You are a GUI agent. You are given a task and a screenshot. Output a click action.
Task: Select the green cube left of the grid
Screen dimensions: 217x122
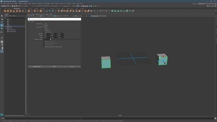click(x=106, y=62)
